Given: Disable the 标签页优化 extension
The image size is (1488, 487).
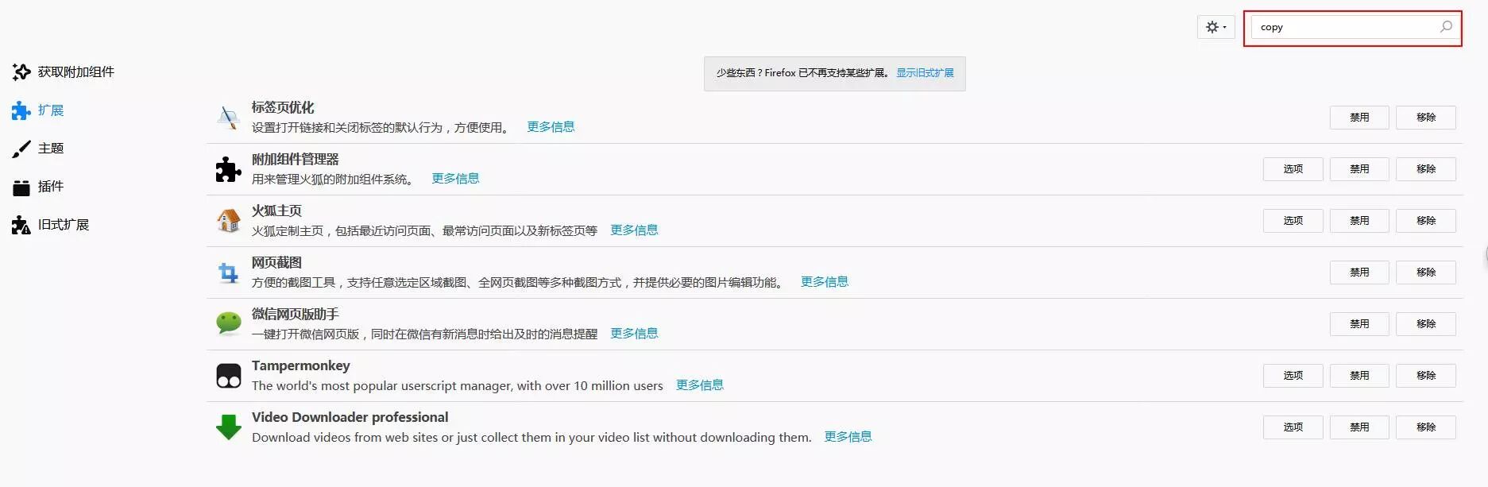Looking at the screenshot, I should pos(1359,118).
